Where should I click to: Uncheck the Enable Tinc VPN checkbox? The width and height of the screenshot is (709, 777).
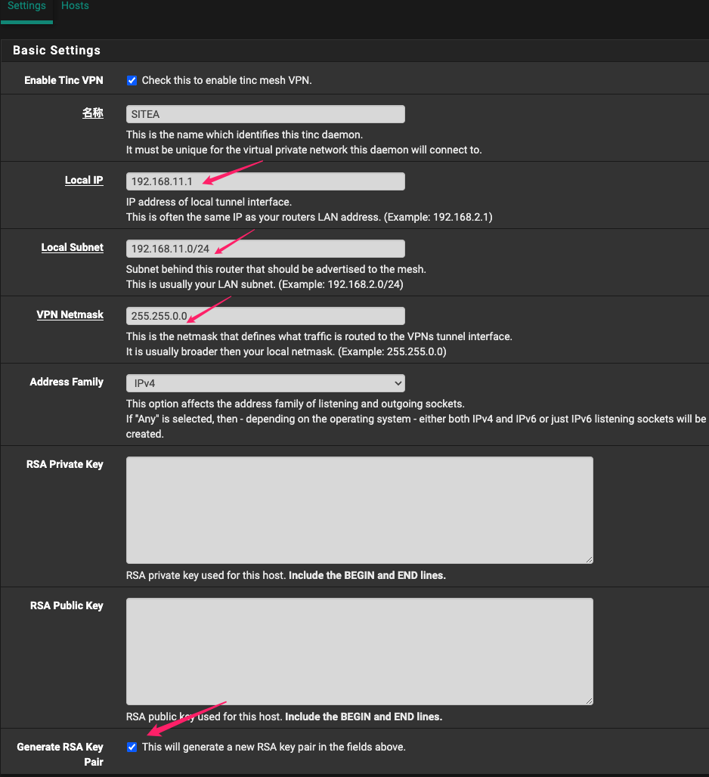132,81
